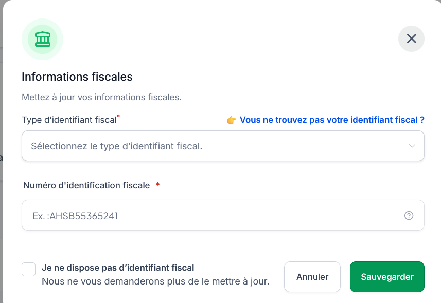The width and height of the screenshot is (441, 303).
Task: Close the Informations fiscales dialog
Action: pos(411,39)
